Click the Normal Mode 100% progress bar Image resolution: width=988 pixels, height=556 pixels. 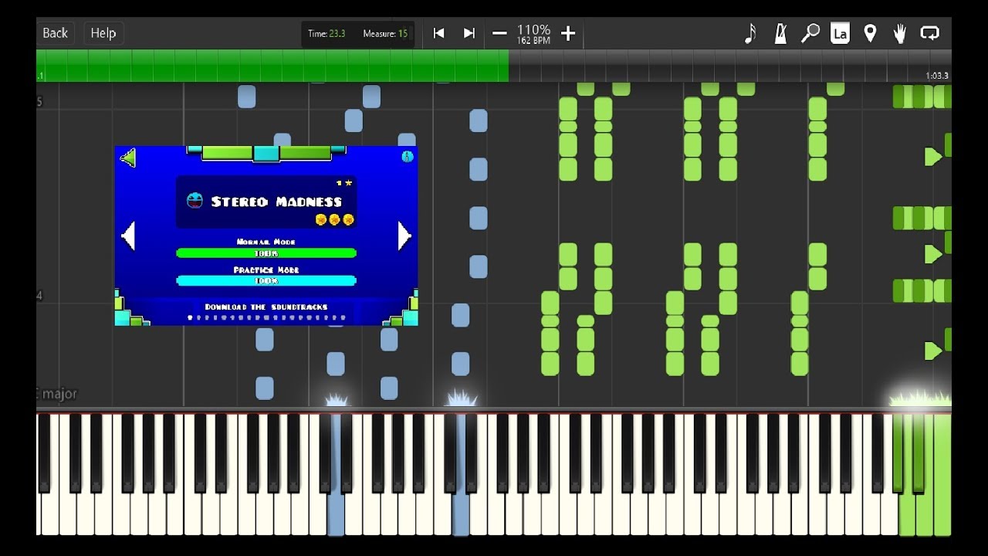(x=266, y=253)
